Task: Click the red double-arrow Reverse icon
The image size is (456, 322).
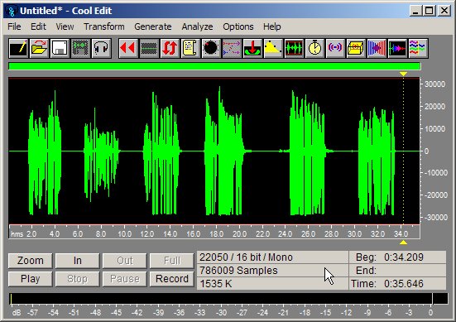Action: coord(128,48)
